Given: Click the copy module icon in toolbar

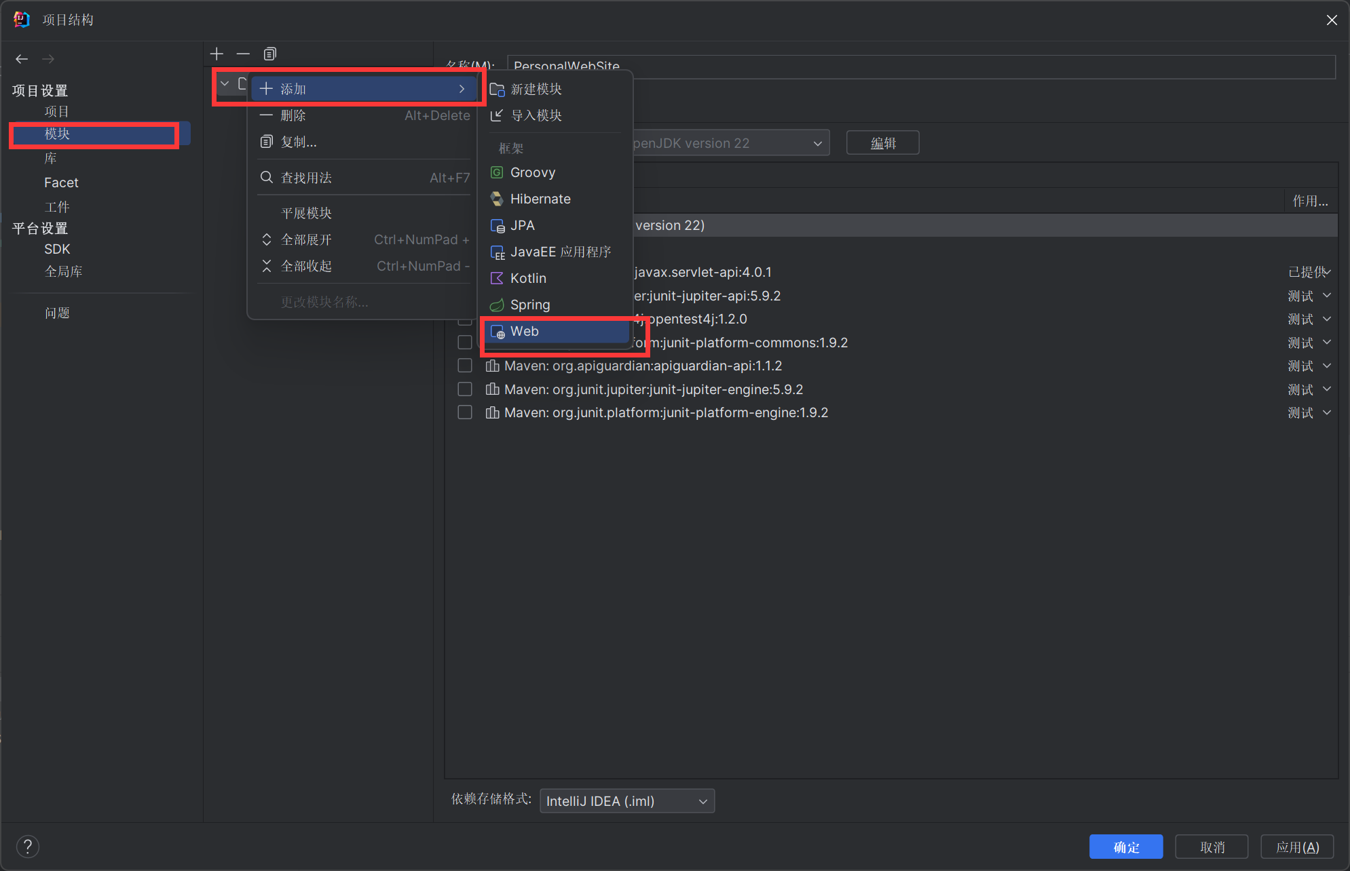Looking at the screenshot, I should point(269,54).
